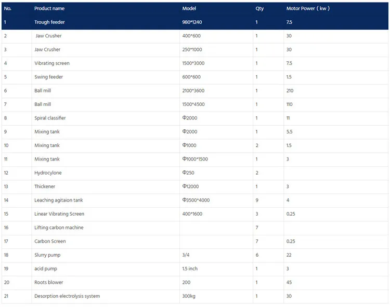Screen dimensions: 390x307
Task: Click the 'Carbon Screen' product cell
Action: pyautogui.click(x=50, y=241)
